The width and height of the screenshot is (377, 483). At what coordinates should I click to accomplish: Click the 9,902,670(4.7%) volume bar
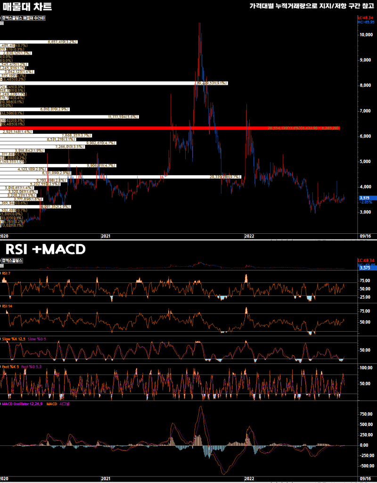[58, 143]
